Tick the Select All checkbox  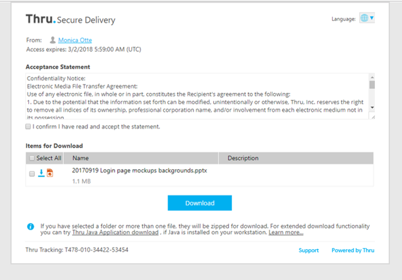tap(32, 158)
